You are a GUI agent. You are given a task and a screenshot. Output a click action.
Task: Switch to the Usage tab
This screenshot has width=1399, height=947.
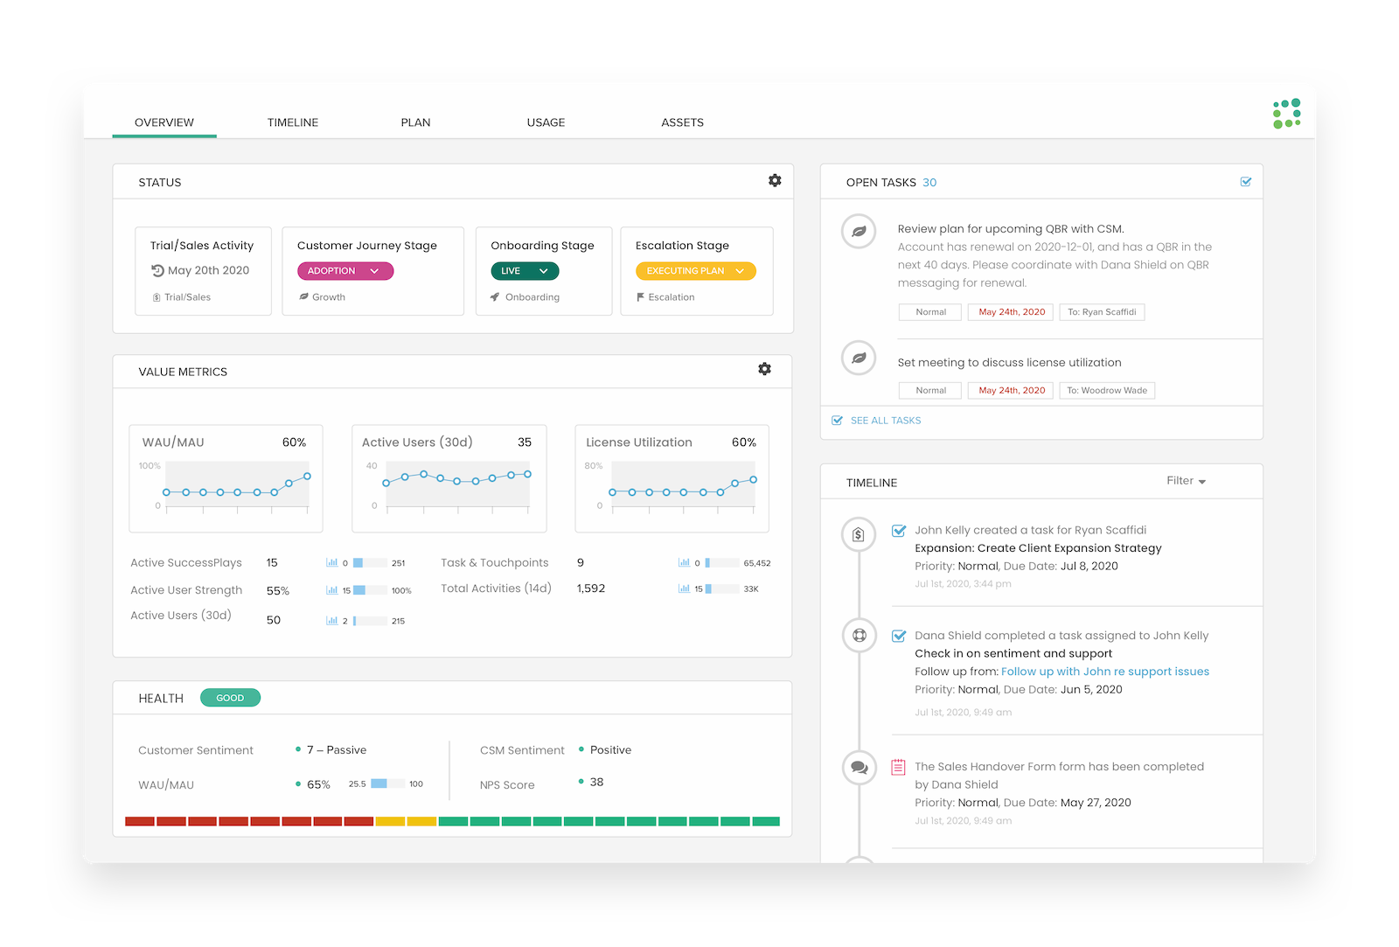pyautogui.click(x=545, y=122)
